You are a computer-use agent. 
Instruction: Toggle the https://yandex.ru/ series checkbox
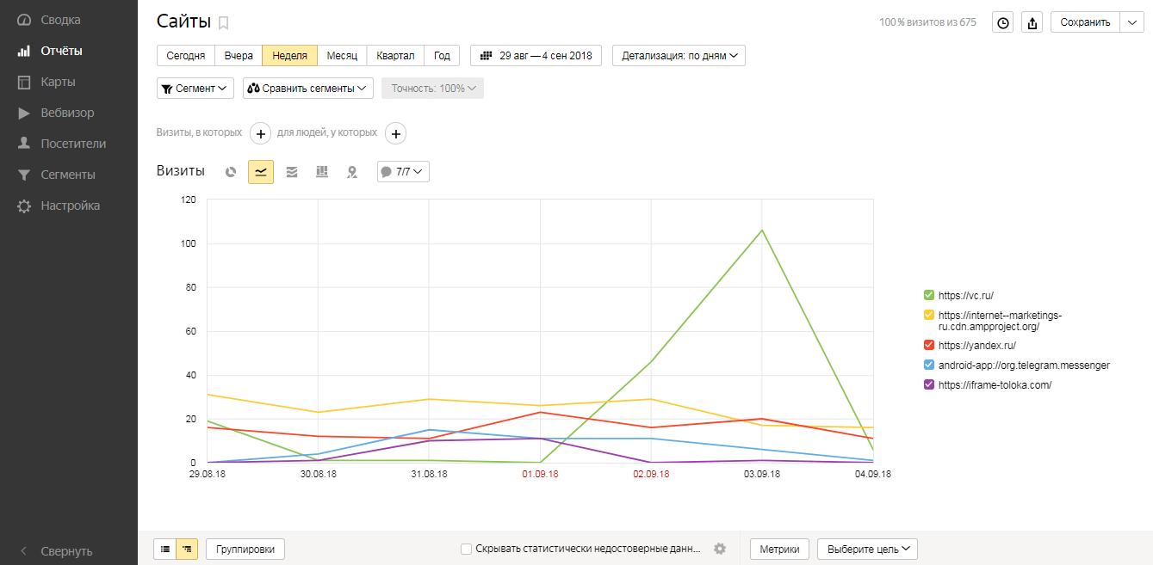[928, 346]
